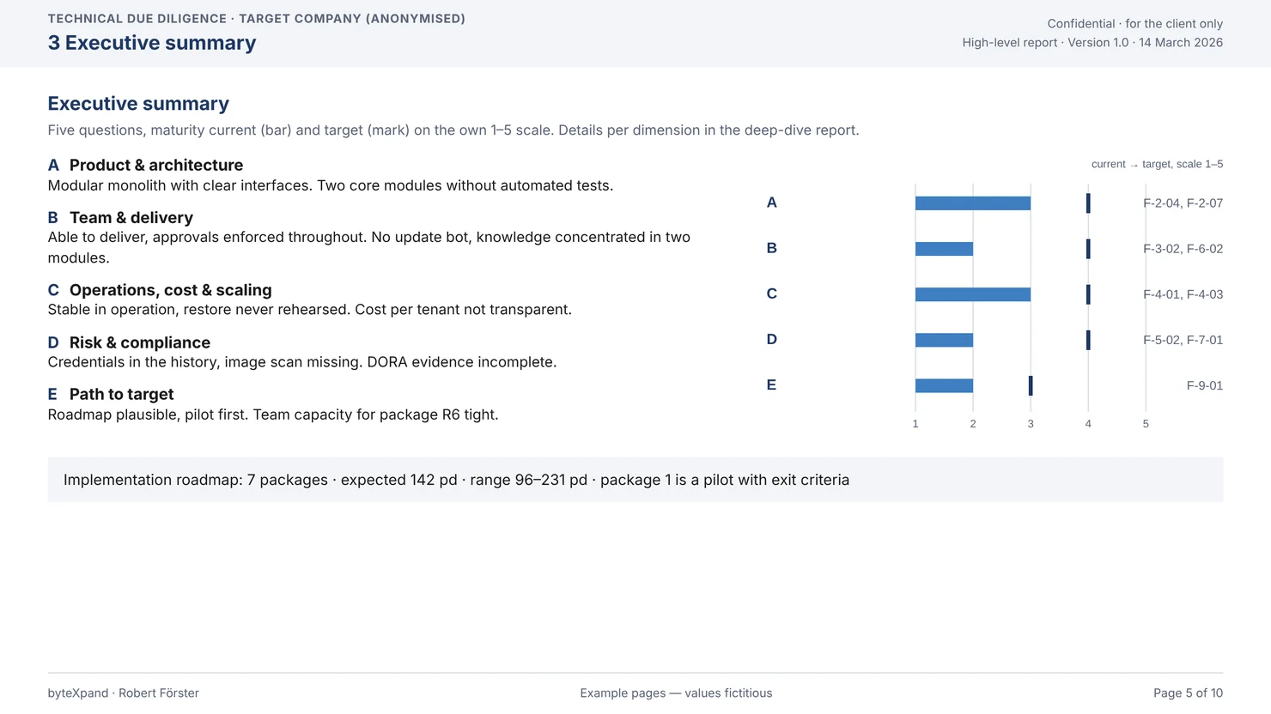Click the finding references "F-3-02, F-6-02"
This screenshot has height=714, width=1271.
[x=1183, y=249]
